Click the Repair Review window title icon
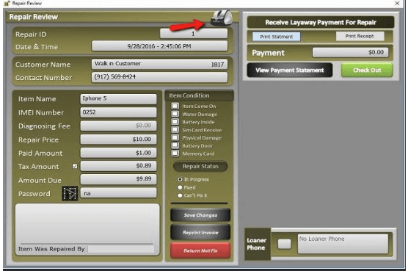The image size is (408, 271). point(7,4)
